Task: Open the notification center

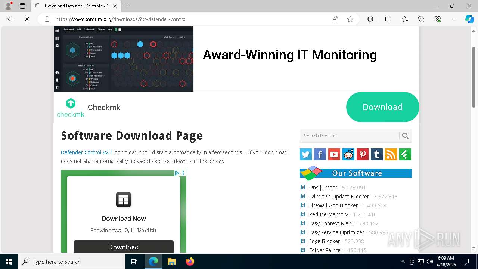Action: tap(466, 262)
